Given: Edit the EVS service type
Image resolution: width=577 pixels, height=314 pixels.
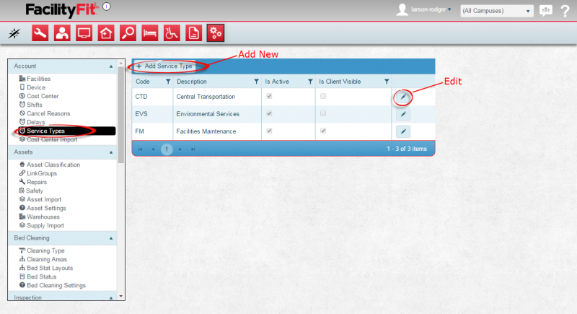Looking at the screenshot, I should [x=403, y=114].
